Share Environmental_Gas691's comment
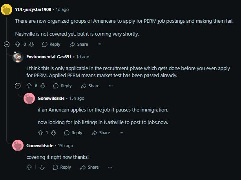The height and width of the screenshot is (180, 241). [x=90, y=86]
